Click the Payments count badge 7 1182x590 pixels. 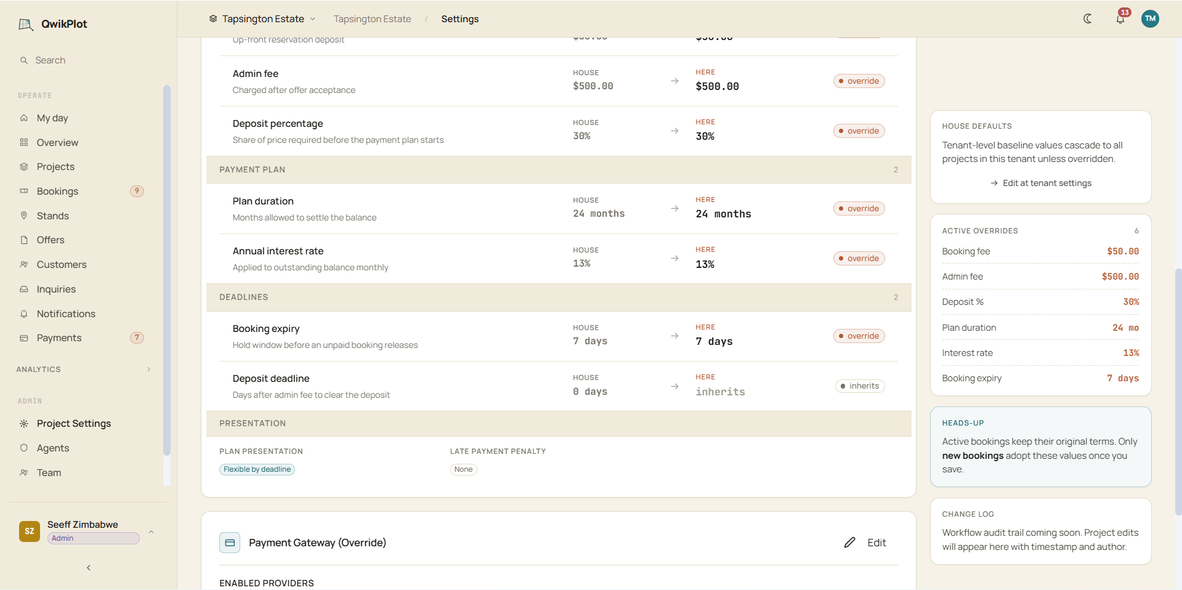pos(137,337)
